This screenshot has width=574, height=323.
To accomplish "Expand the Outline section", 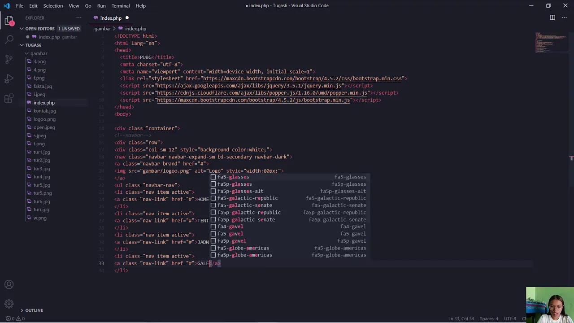I will click(34, 310).
